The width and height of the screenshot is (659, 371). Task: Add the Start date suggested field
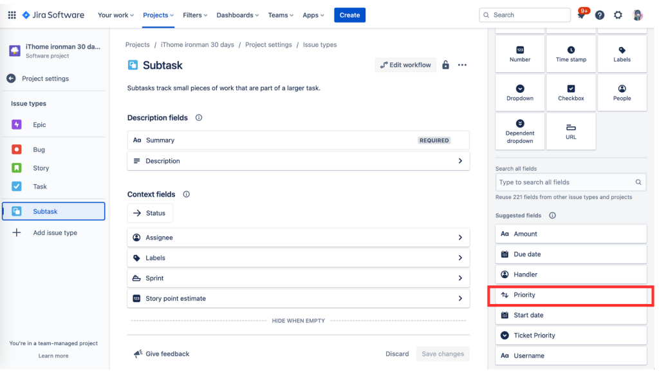click(571, 316)
